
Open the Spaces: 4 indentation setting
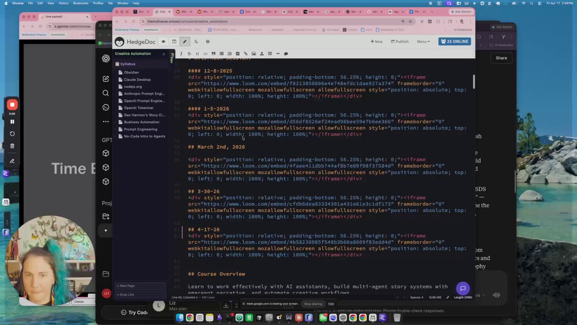[x=417, y=297]
